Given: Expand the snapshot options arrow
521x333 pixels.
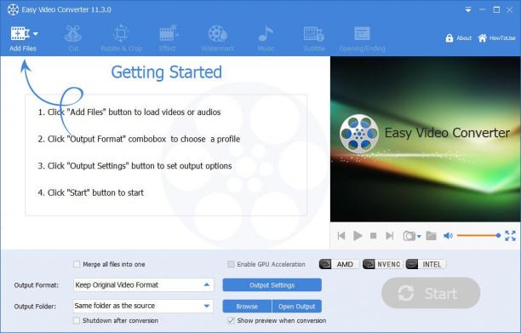Looking at the screenshot, I should click(x=419, y=236).
